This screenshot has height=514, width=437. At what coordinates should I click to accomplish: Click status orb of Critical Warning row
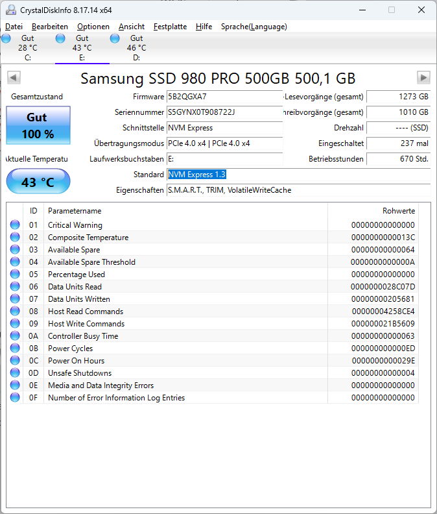tap(15, 225)
